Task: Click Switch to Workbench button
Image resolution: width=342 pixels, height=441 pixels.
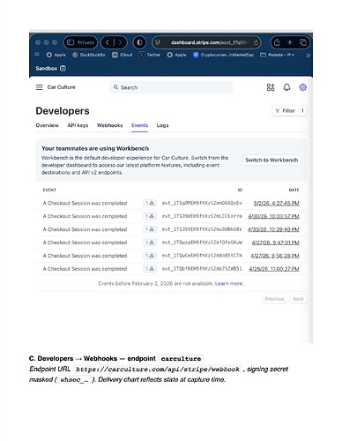Action: point(271,160)
